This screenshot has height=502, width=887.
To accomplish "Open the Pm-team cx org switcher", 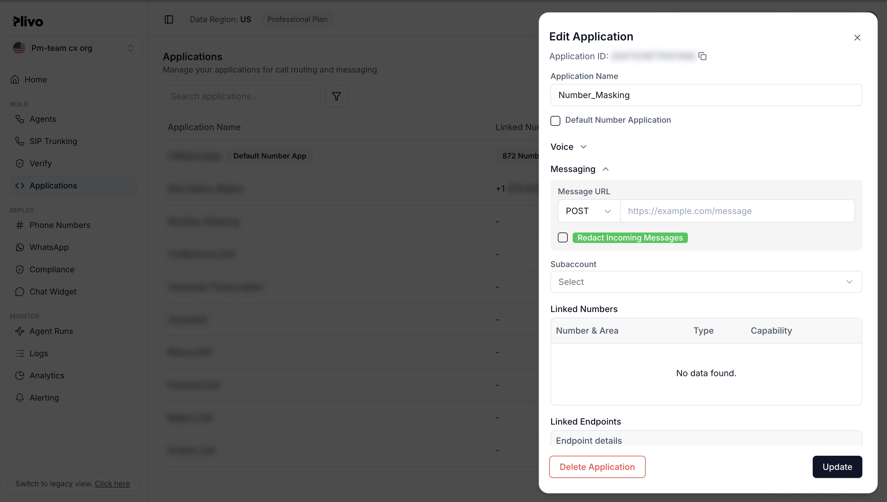I will point(73,48).
